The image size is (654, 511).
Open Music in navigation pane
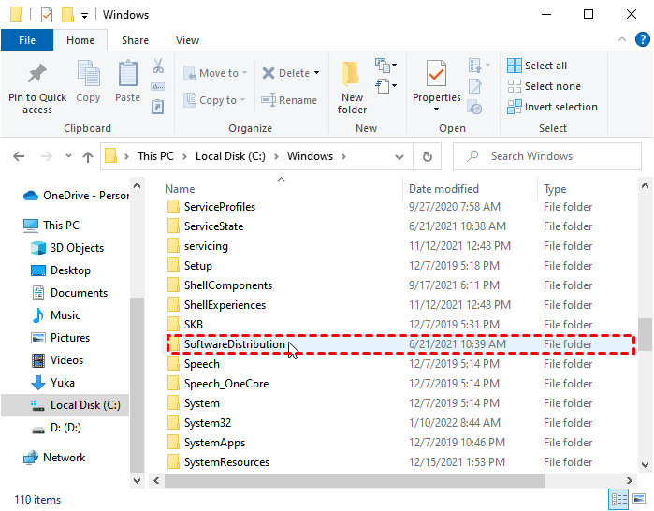(x=56, y=315)
